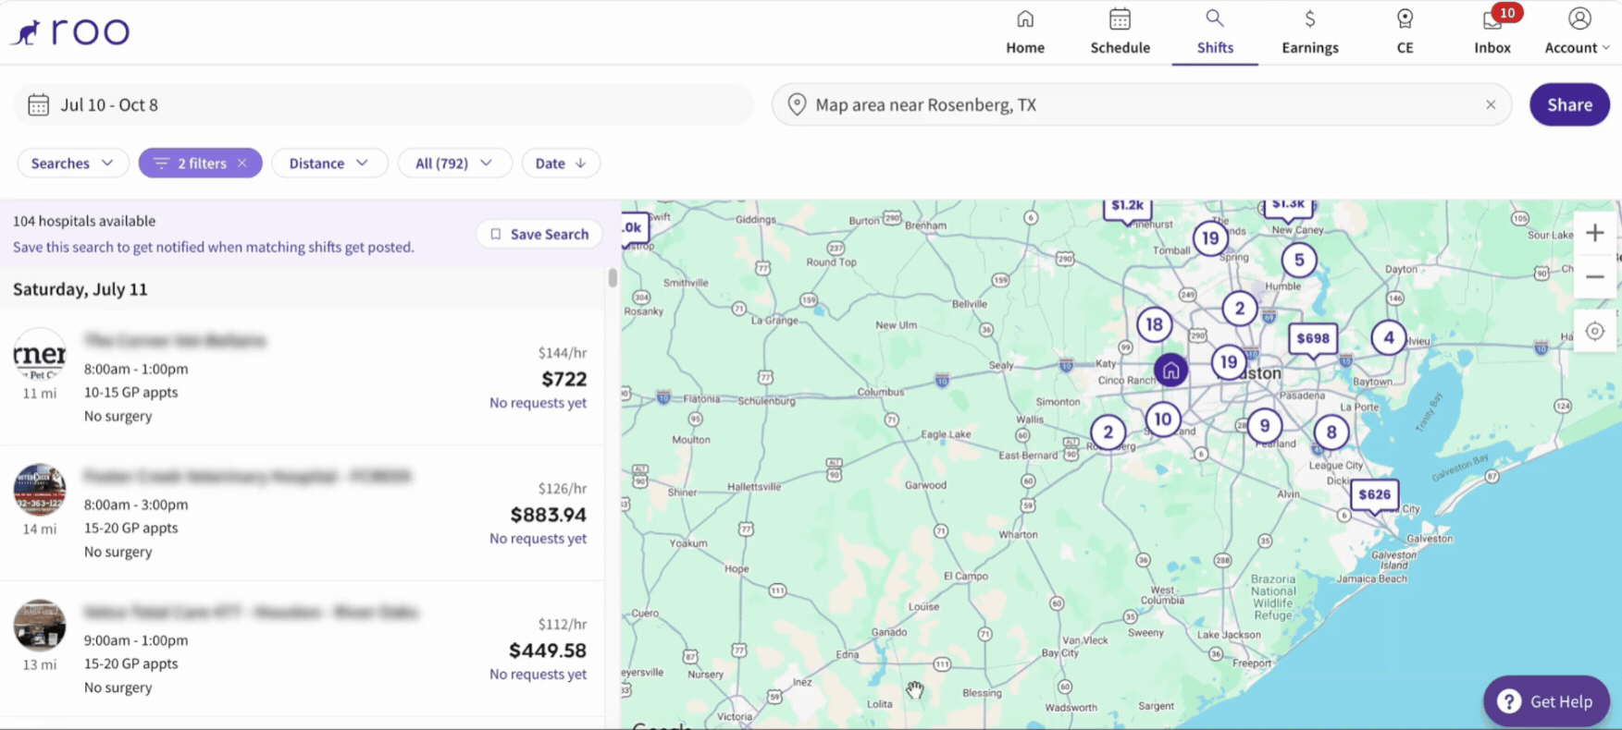The height and width of the screenshot is (730, 1622).
Task: Go to the Home icon
Action: coord(1025,19)
